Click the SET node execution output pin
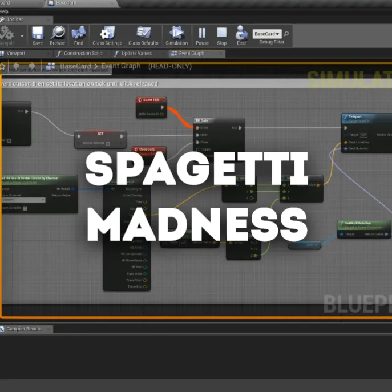The image size is (392, 392). pyautogui.click(x=122, y=136)
